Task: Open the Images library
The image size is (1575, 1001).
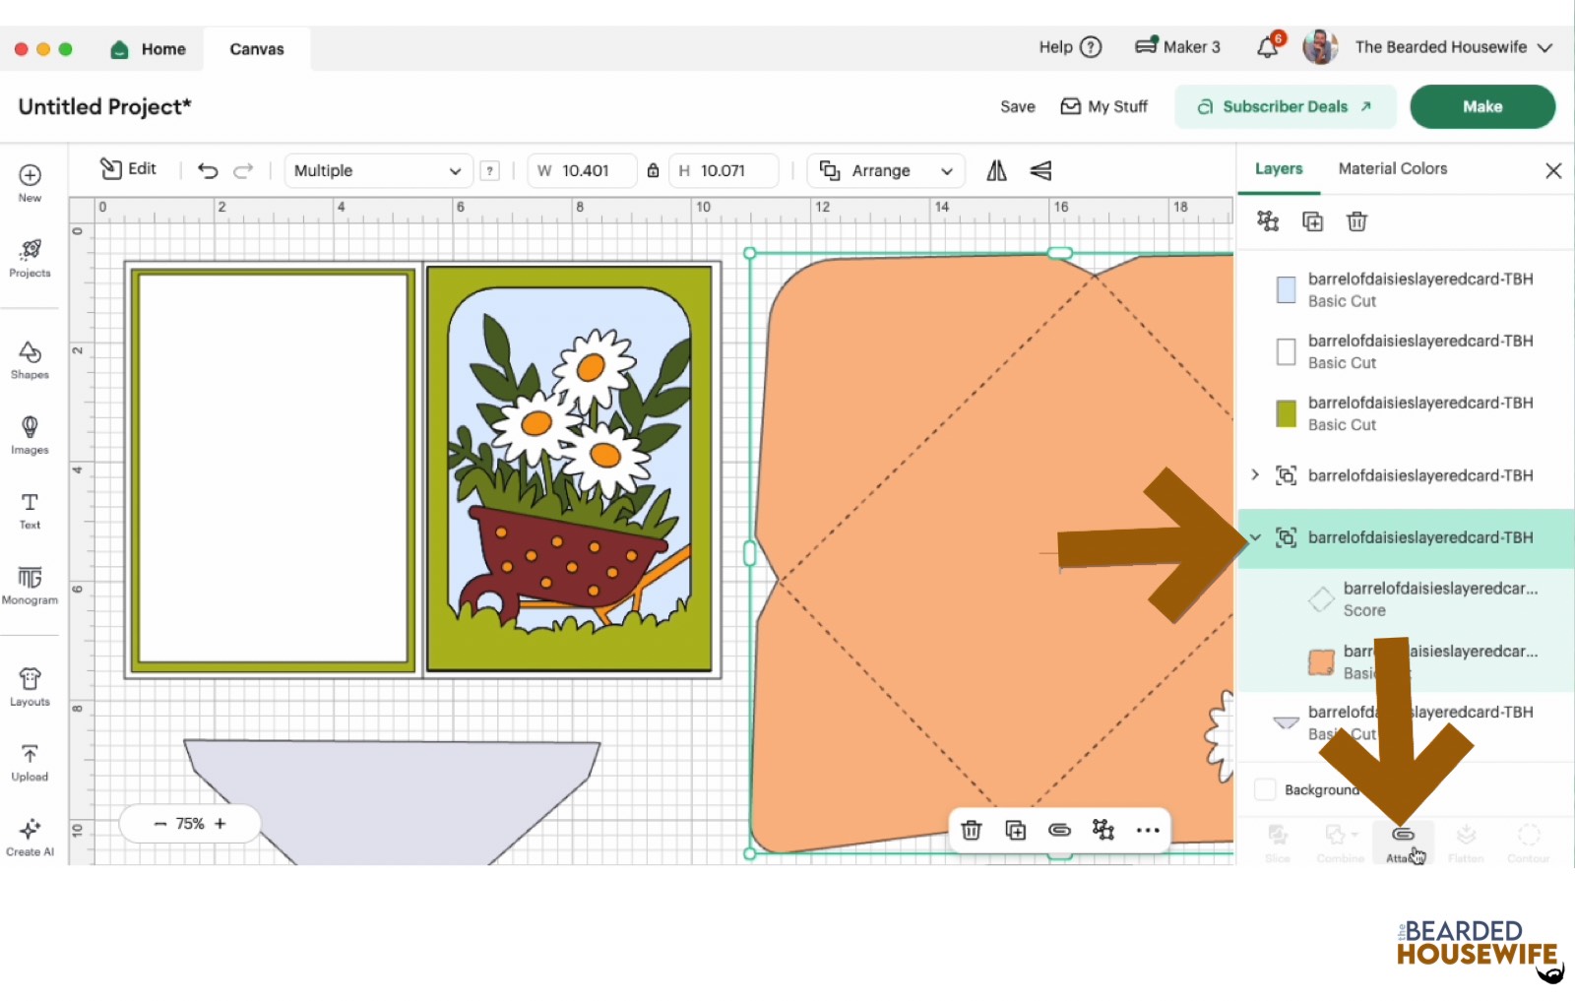Action: pyautogui.click(x=30, y=434)
